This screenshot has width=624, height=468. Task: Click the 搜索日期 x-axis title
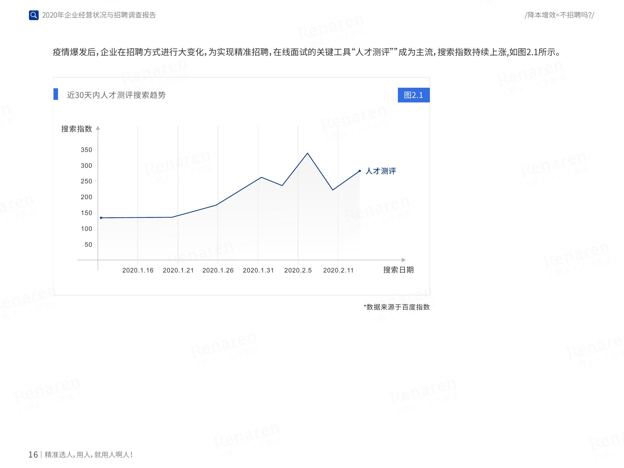tap(398, 270)
